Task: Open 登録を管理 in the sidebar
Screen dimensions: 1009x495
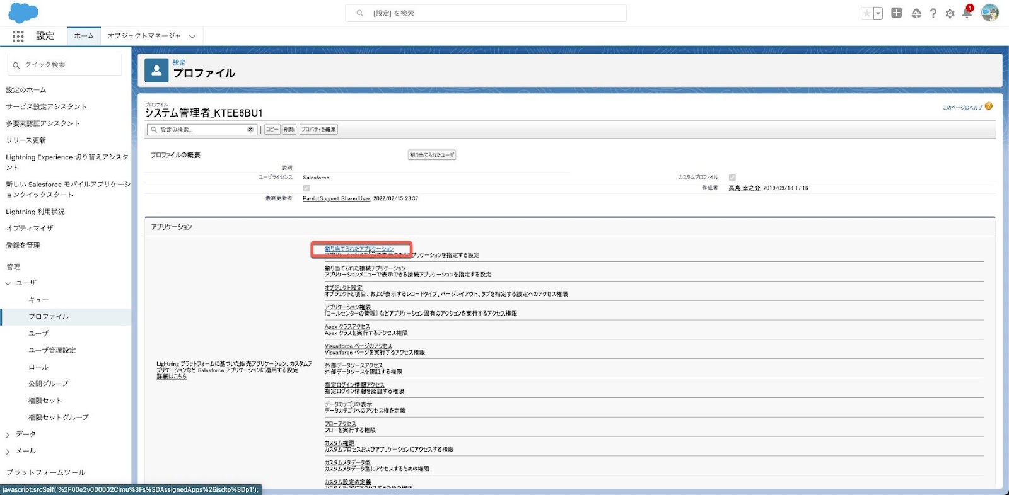Action: [23, 245]
